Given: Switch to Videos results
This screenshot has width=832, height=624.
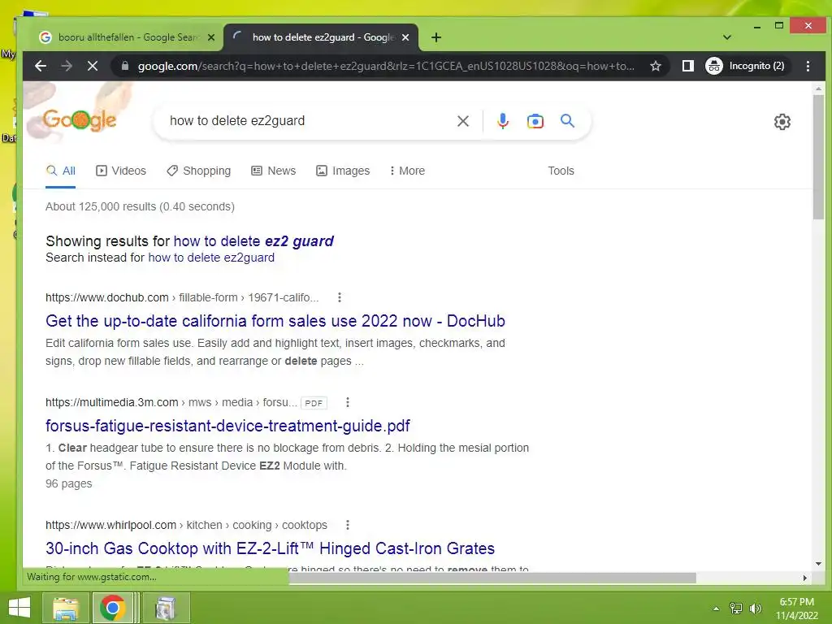Looking at the screenshot, I should click(x=120, y=171).
